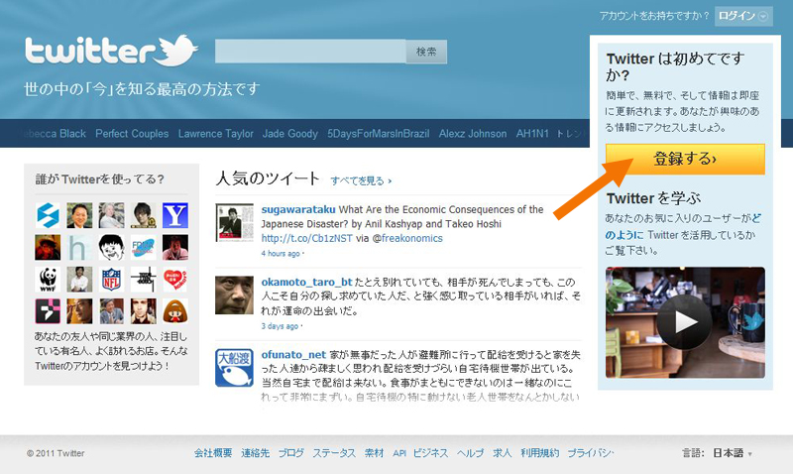The image size is (793, 474).
Task: Play the Twitter intro video
Action: pyautogui.click(x=685, y=322)
